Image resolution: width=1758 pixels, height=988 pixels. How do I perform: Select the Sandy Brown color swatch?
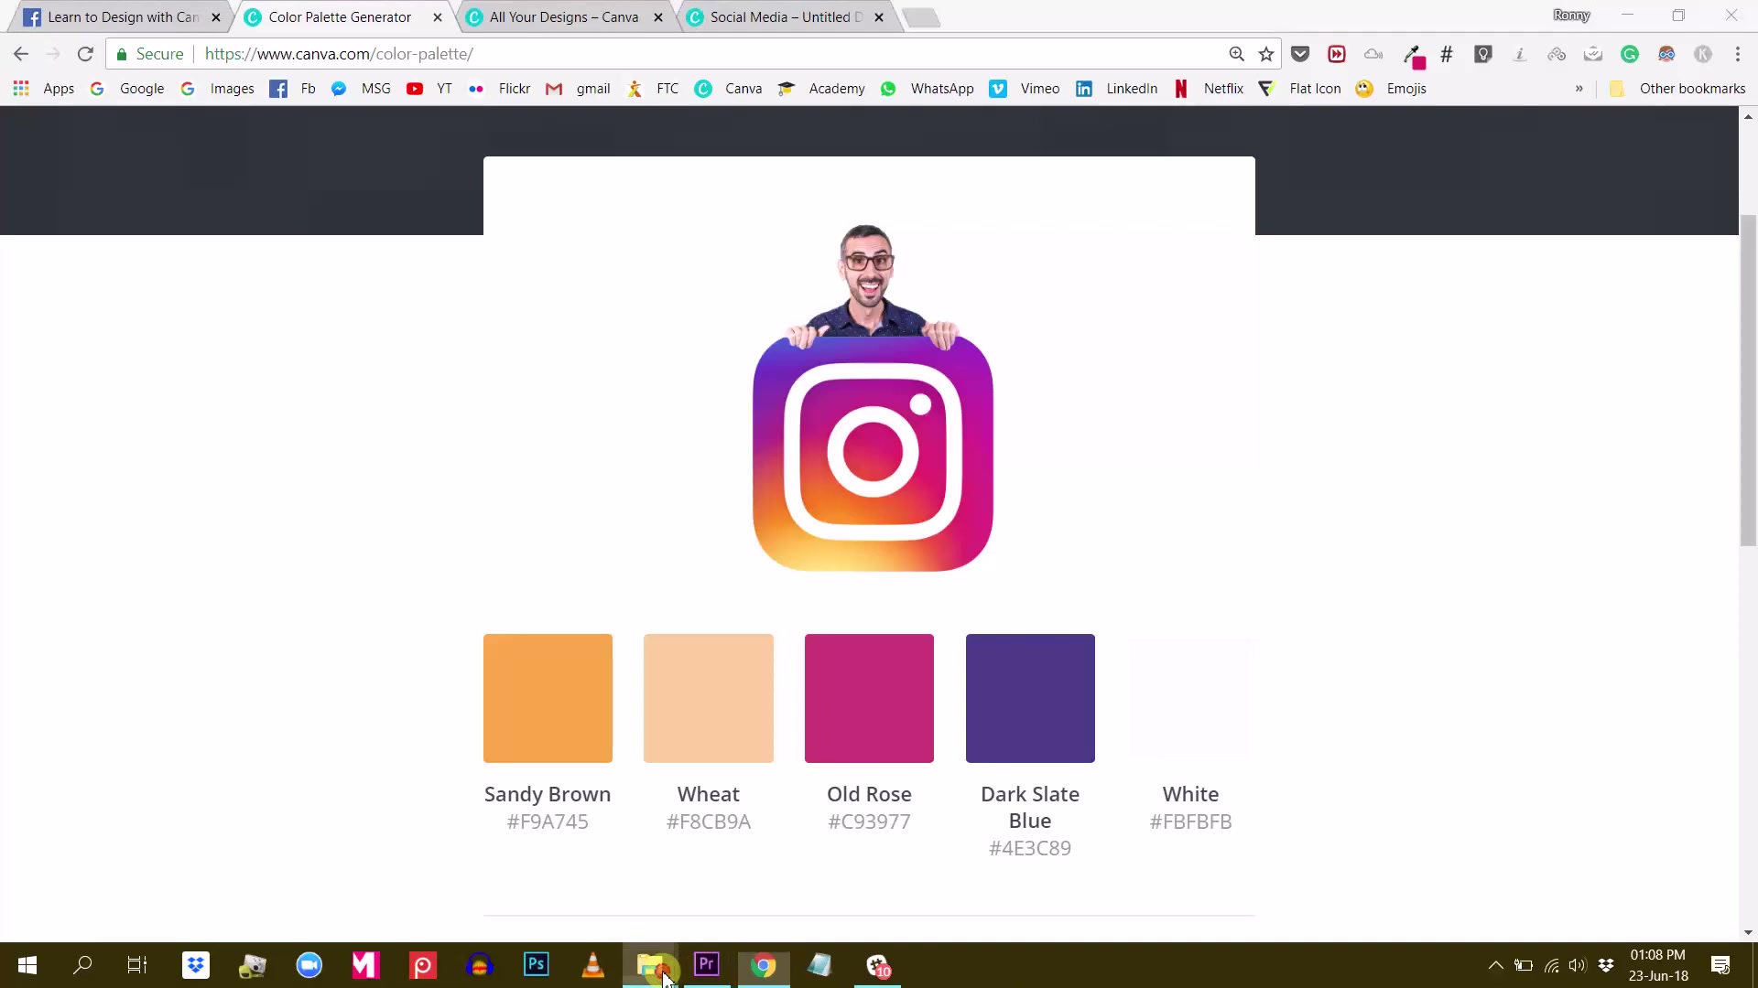click(548, 698)
